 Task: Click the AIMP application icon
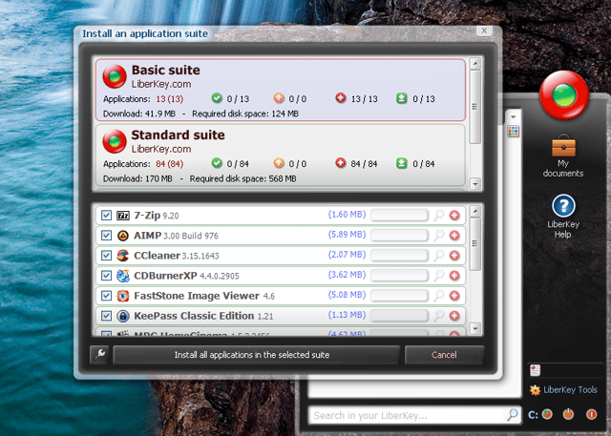point(123,235)
